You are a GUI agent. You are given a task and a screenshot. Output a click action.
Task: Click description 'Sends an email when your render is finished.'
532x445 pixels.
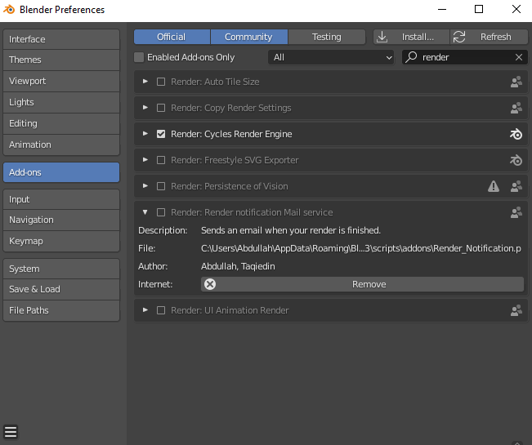click(291, 230)
